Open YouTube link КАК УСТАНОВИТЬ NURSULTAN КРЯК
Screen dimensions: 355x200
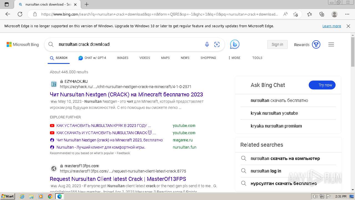104,126
